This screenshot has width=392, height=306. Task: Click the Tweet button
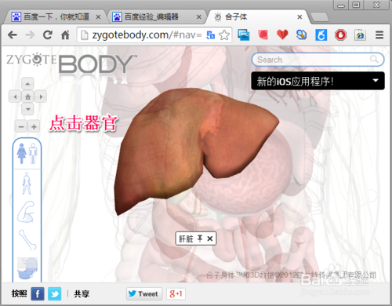[x=144, y=293]
